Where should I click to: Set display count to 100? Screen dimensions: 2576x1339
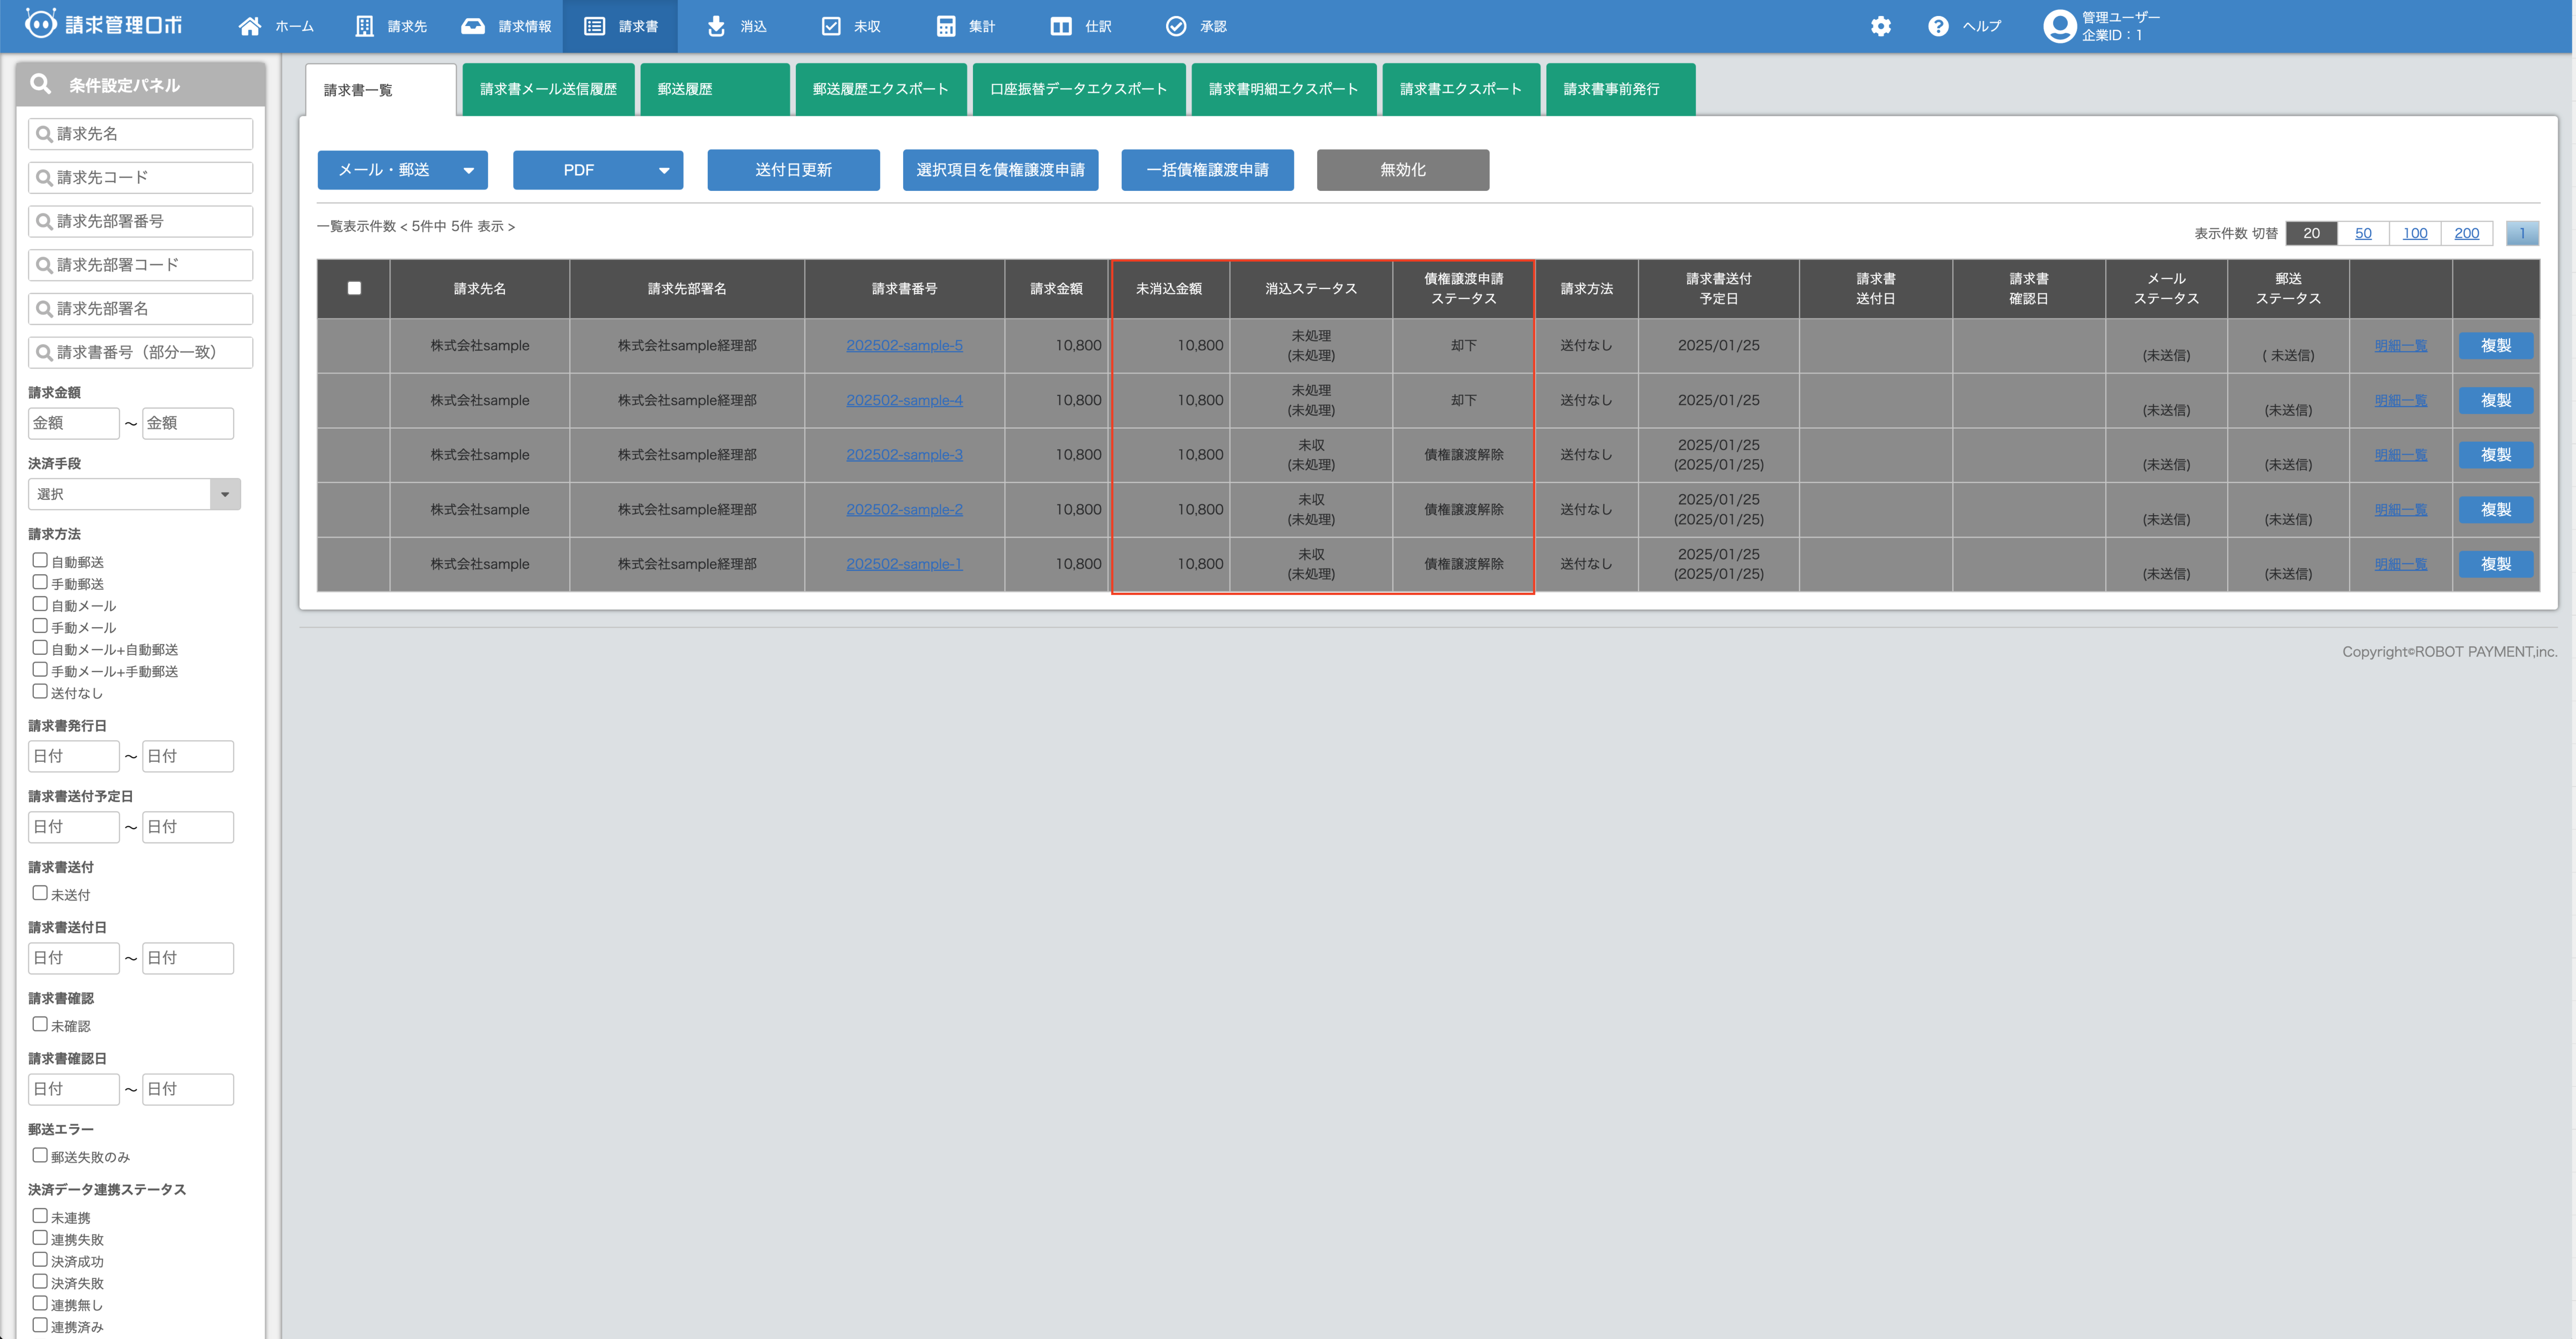pyautogui.click(x=2415, y=233)
